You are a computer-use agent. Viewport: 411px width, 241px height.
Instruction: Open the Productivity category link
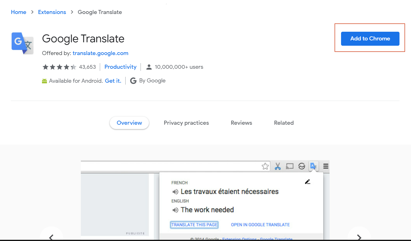120,67
